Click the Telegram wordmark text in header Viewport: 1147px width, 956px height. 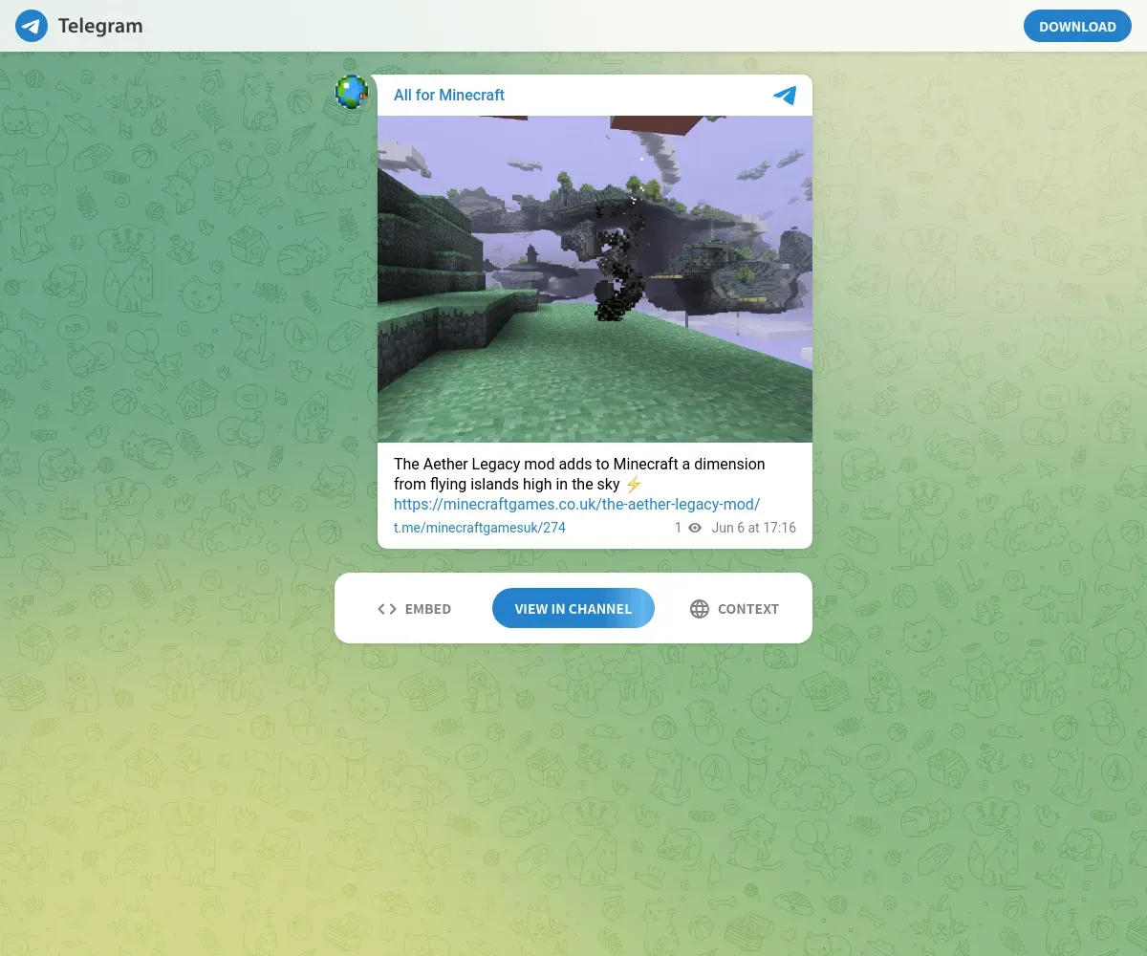[100, 26]
